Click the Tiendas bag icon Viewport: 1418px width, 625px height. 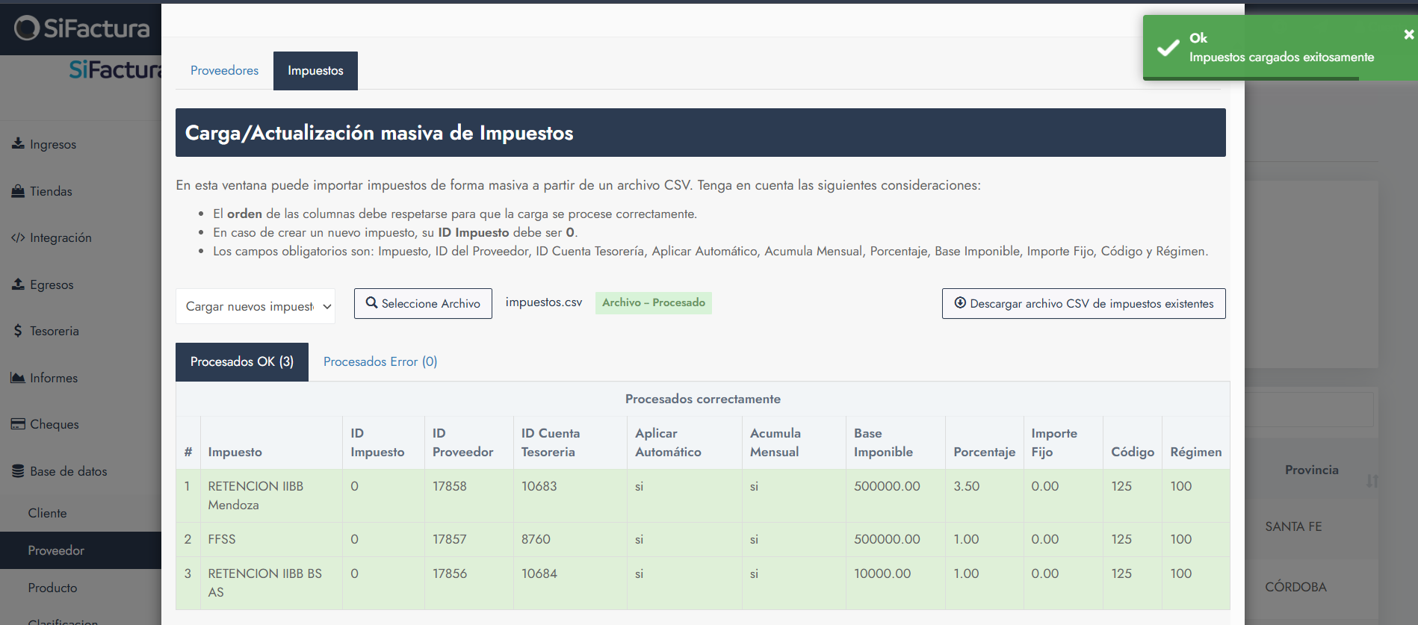coord(18,191)
